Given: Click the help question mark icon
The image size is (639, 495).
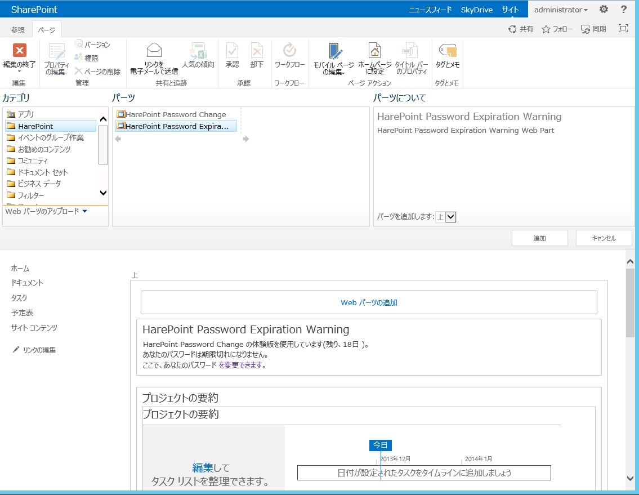Looking at the screenshot, I should click(x=623, y=9).
